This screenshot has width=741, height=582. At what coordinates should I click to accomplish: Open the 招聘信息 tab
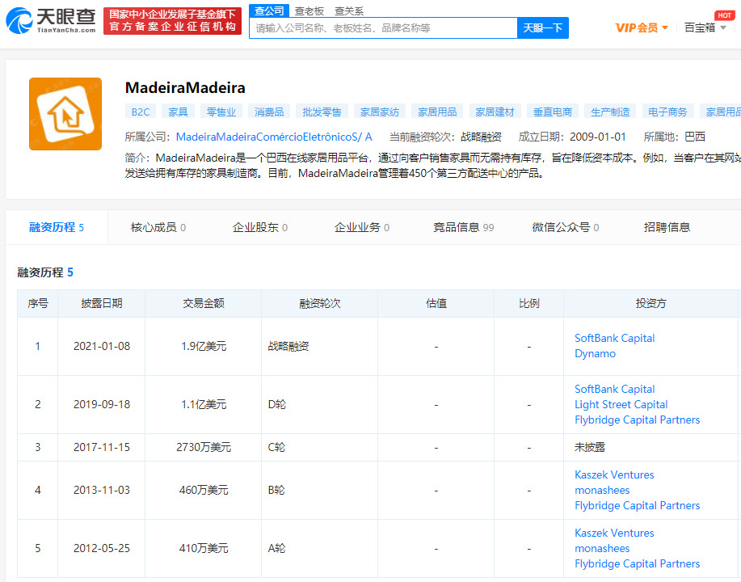pyautogui.click(x=667, y=227)
